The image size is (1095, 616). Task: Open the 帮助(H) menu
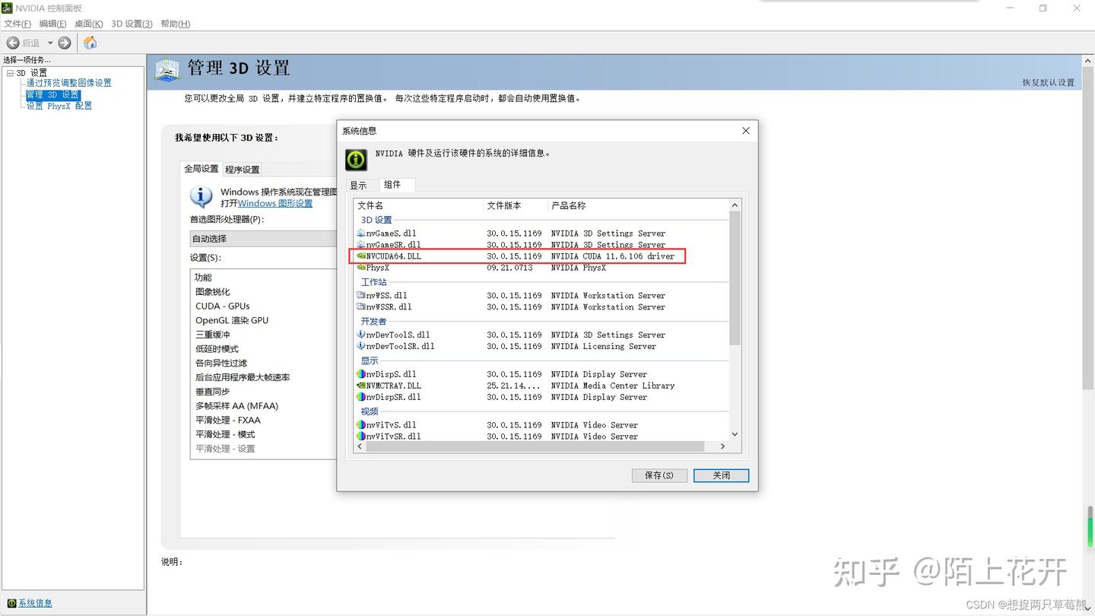pyautogui.click(x=175, y=24)
